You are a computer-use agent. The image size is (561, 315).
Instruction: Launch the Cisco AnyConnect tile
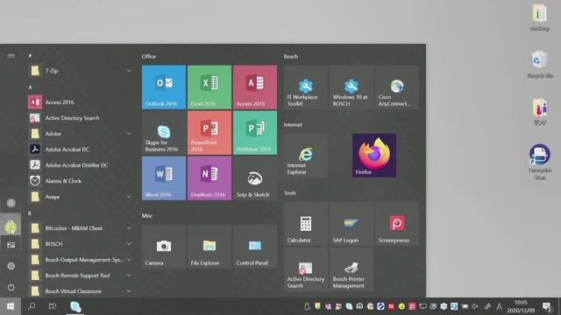(x=397, y=87)
